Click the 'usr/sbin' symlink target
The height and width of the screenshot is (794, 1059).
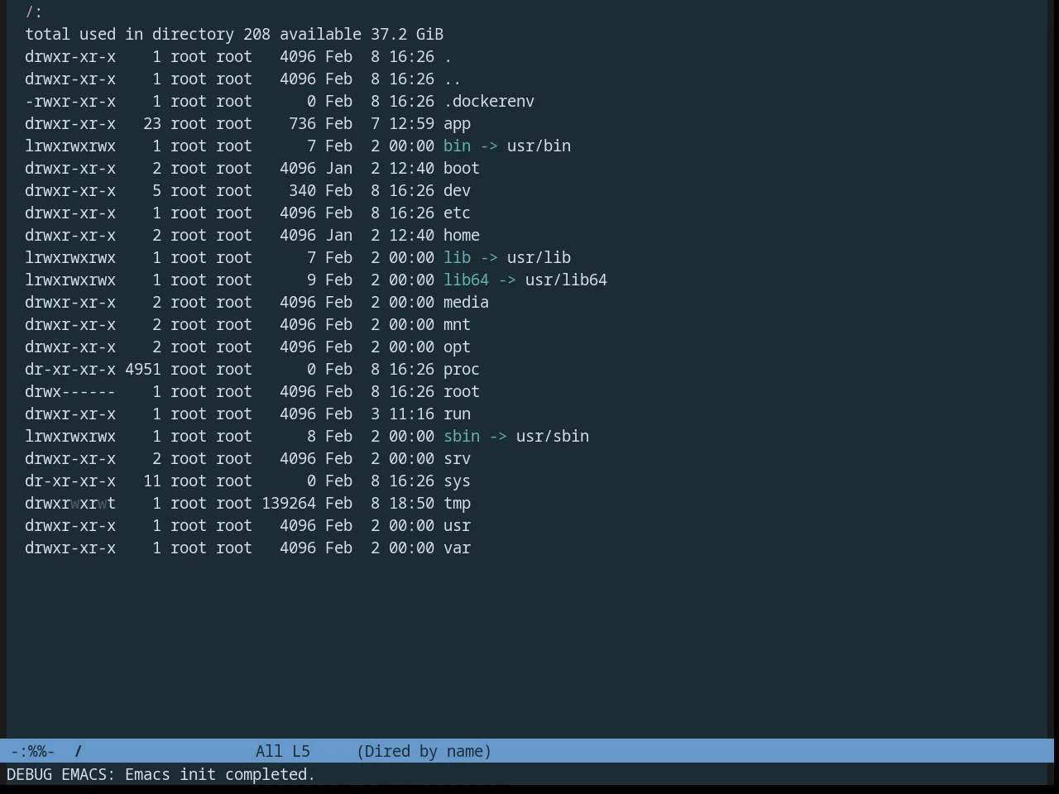553,437
